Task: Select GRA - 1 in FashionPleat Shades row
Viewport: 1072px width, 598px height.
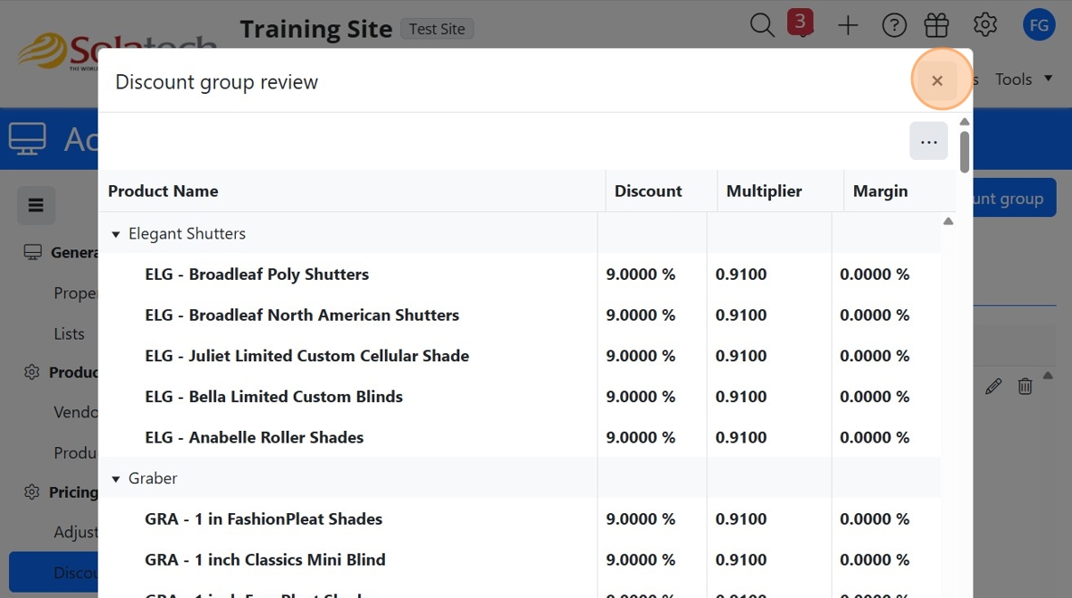Action: [x=520, y=519]
